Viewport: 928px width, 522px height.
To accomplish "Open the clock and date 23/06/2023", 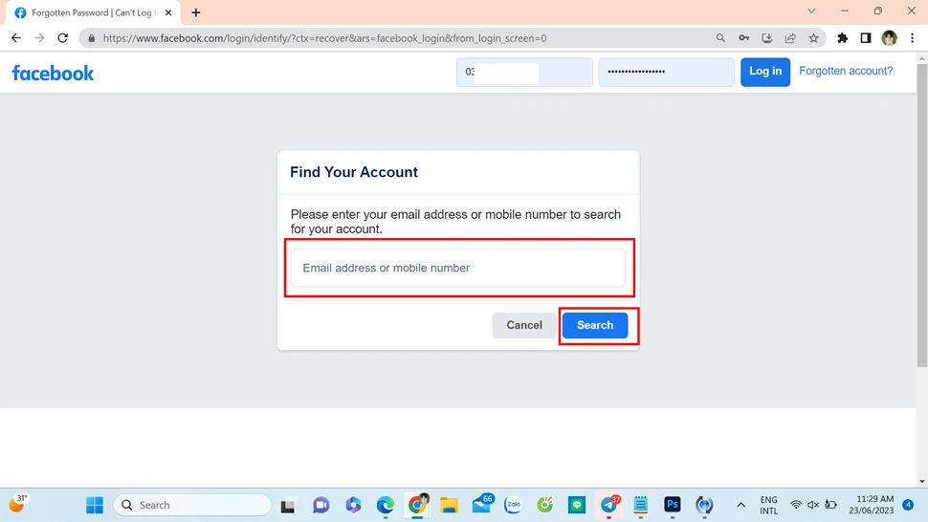I will pos(872,505).
